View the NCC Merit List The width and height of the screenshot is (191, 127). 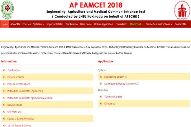tap(14, 105)
